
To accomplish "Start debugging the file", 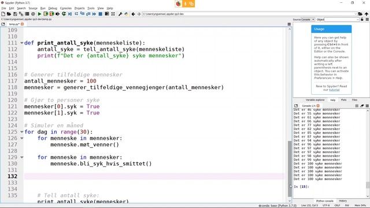I will point(70,14).
